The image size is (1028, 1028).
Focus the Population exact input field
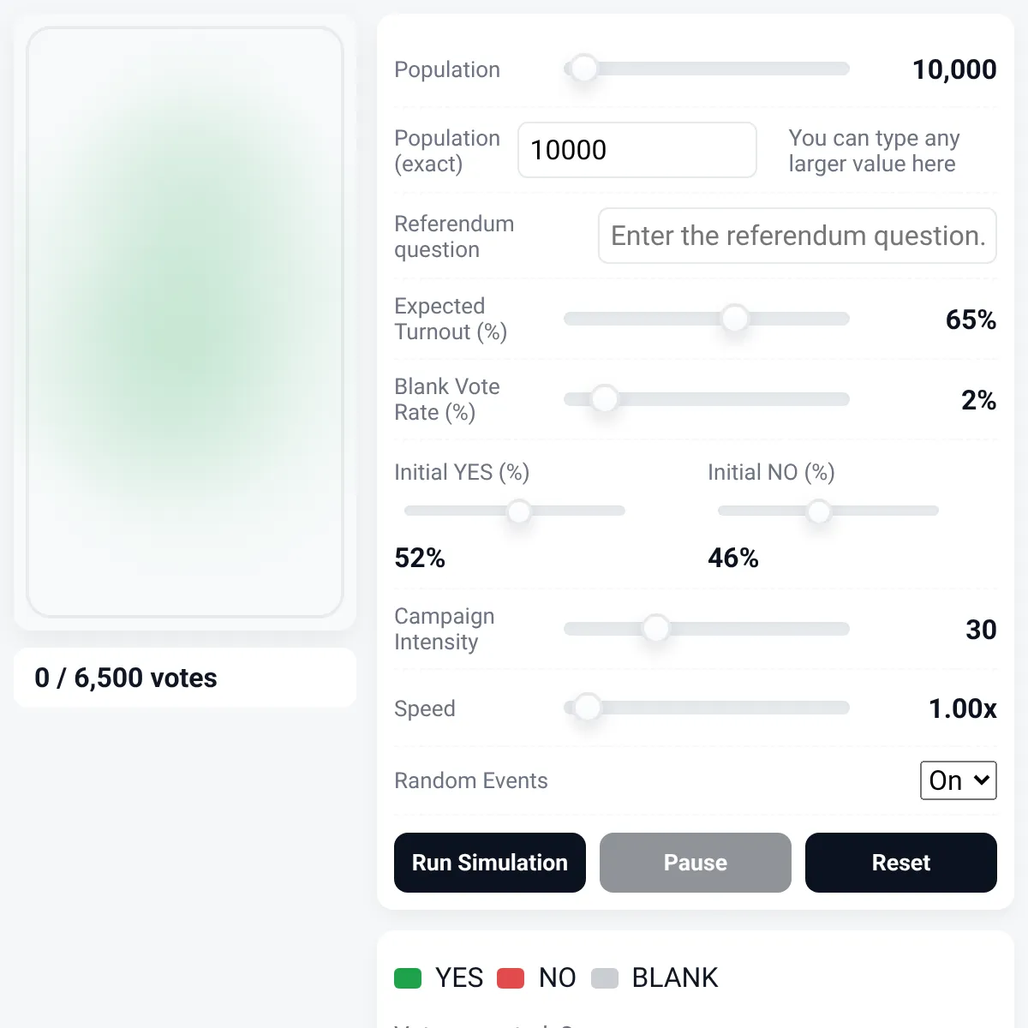click(637, 150)
